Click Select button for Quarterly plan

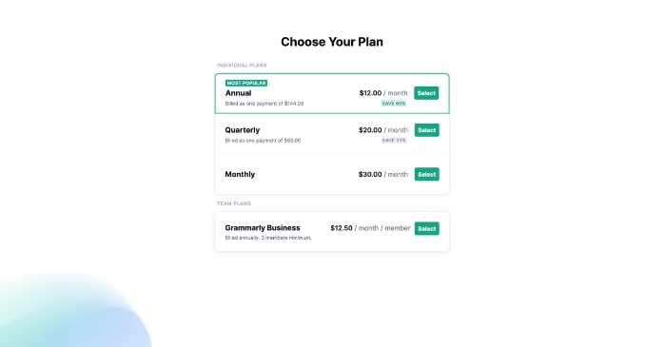pyautogui.click(x=427, y=130)
